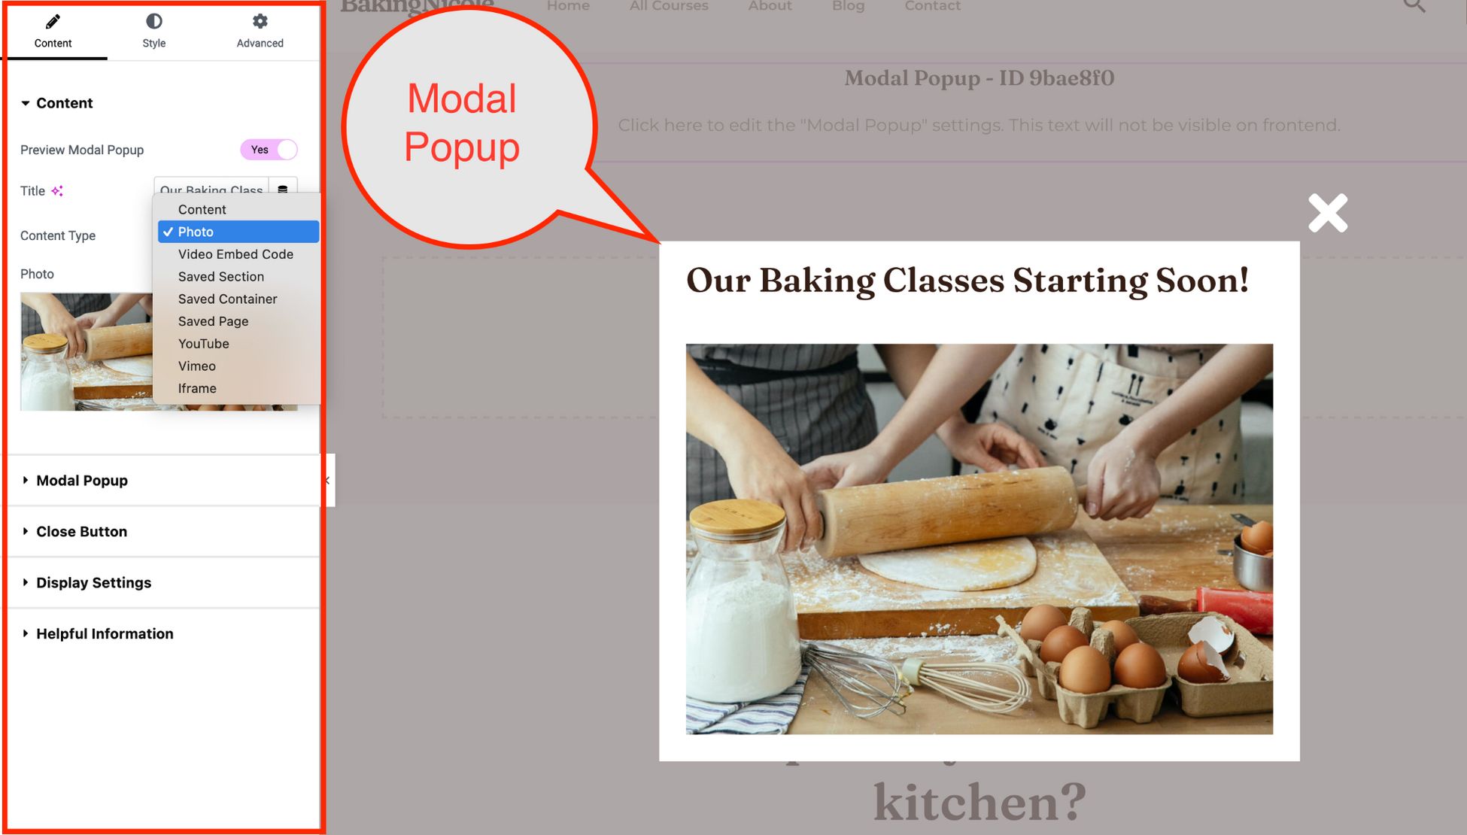Select Saved Container from dropdown list
The height and width of the screenshot is (835, 1467).
(226, 298)
